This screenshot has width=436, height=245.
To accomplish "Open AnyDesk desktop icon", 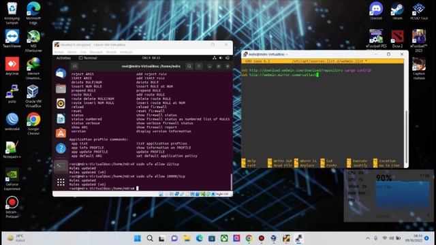I will [12, 66].
